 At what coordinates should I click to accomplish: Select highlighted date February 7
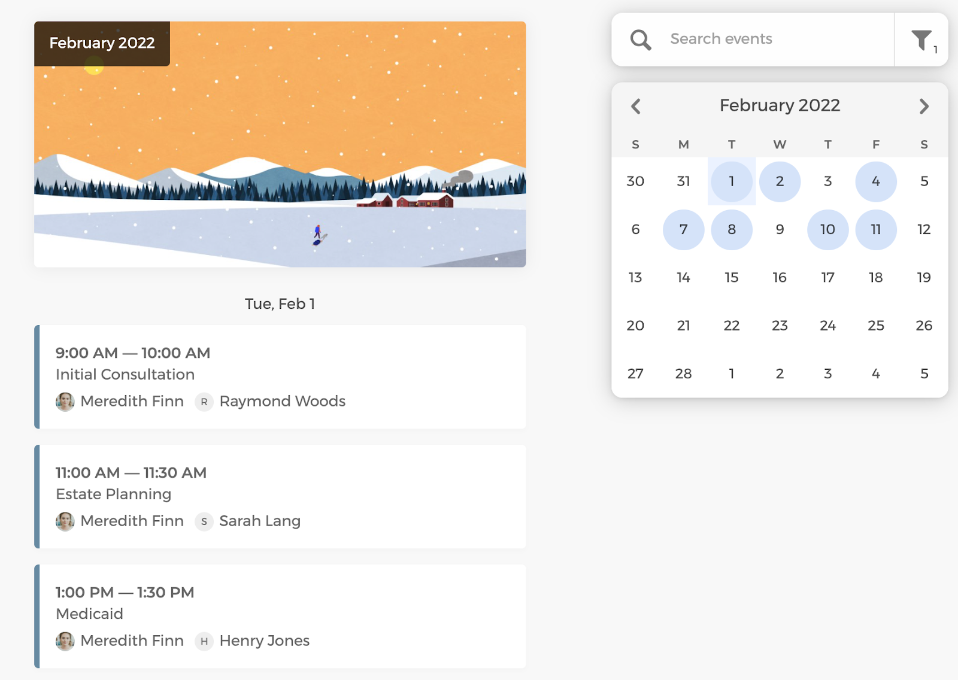pos(683,229)
